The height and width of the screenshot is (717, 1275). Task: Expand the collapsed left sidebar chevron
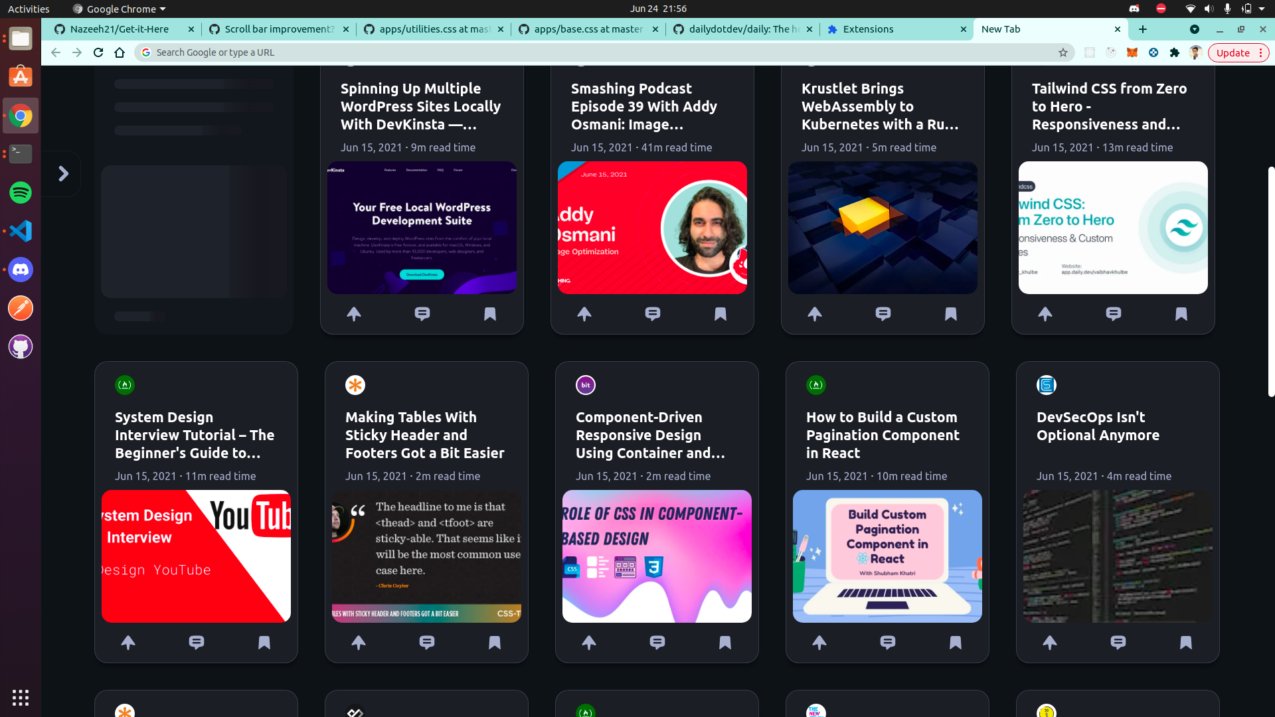(x=64, y=174)
